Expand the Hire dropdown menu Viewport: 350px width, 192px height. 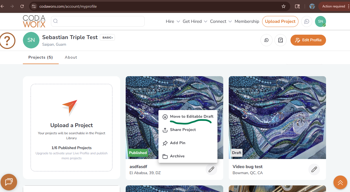click(x=173, y=21)
